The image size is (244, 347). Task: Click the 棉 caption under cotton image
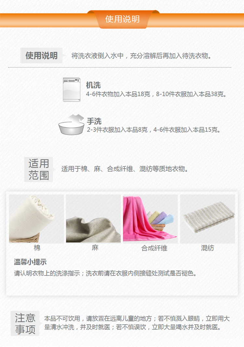37,247
